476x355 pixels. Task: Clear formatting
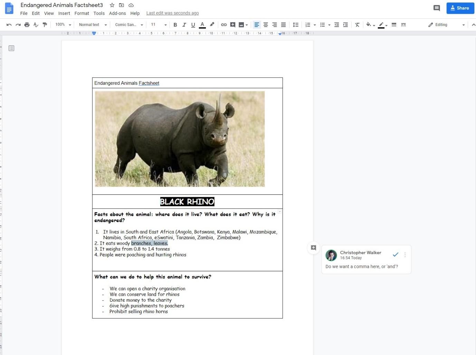click(x=357, y=25)
